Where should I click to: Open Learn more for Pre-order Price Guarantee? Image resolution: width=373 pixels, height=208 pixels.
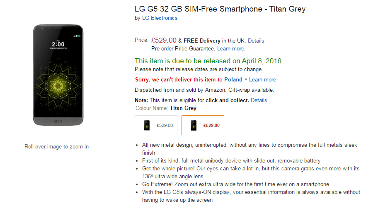231,49
